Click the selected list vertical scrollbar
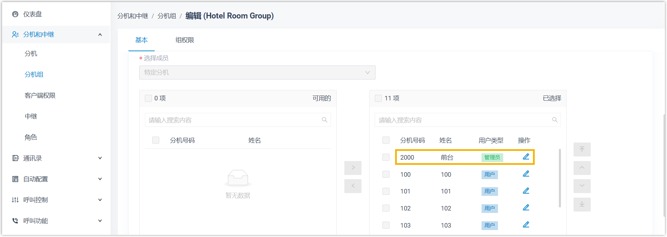 pos(560,178)
